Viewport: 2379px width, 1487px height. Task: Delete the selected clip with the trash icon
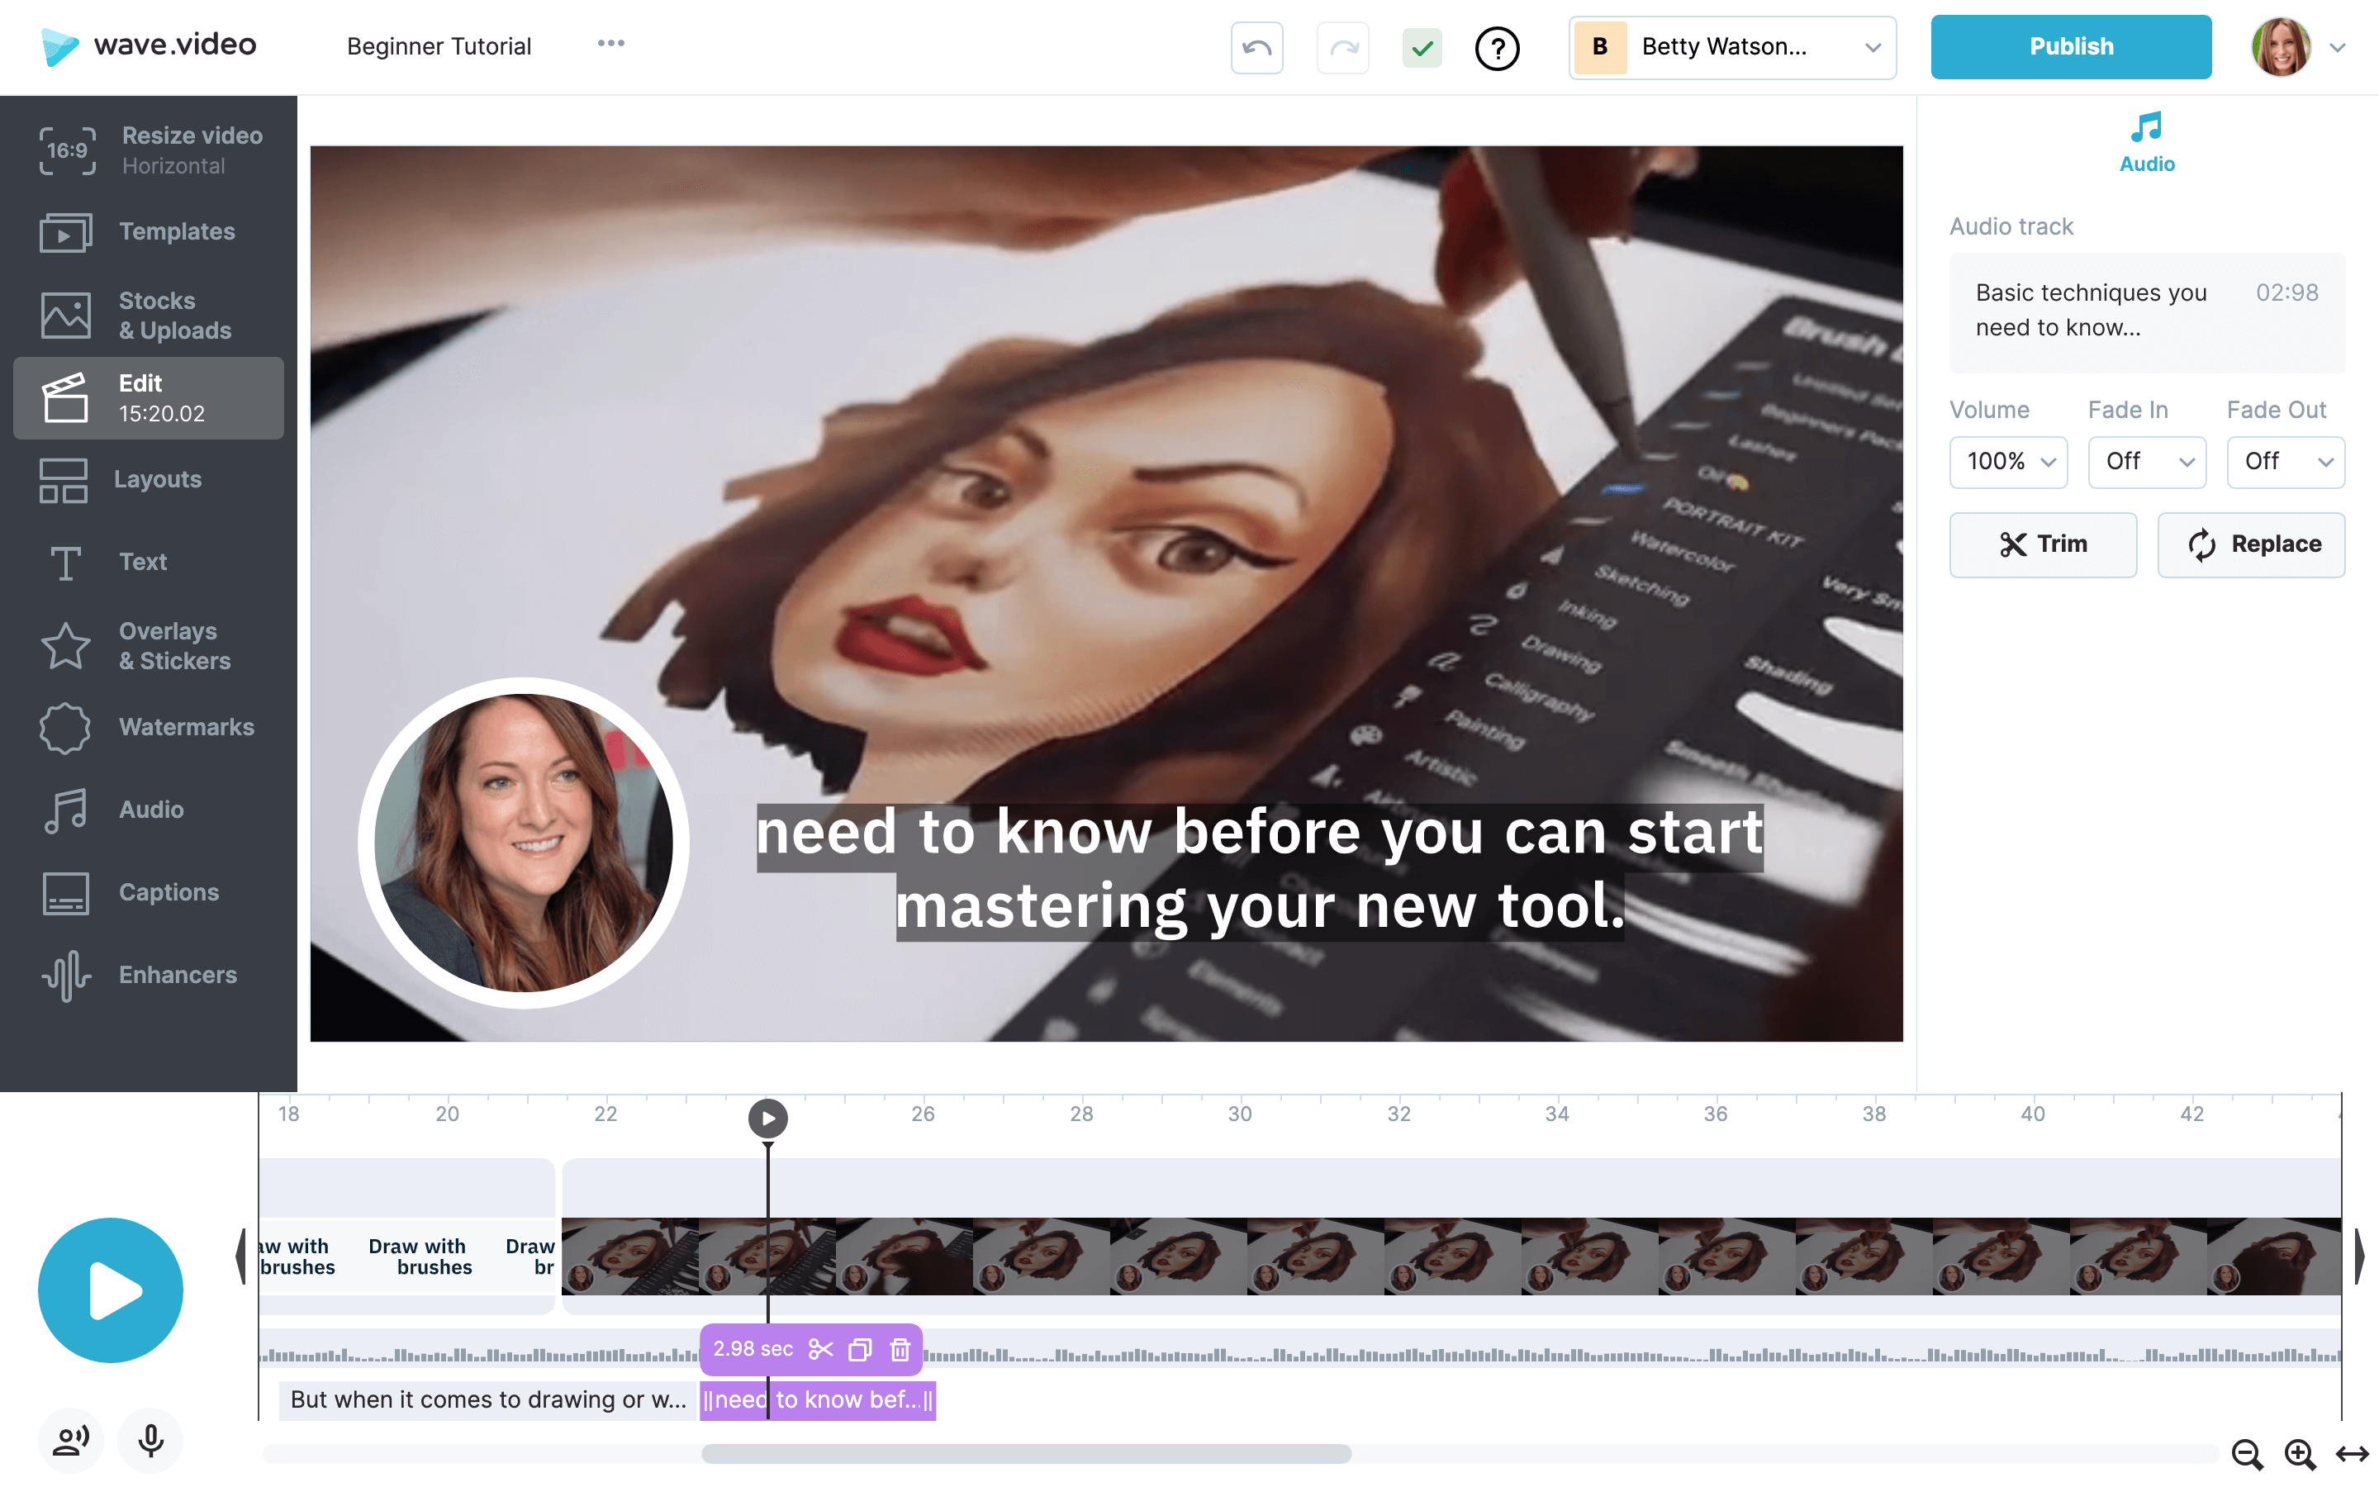pos(900,1349)
